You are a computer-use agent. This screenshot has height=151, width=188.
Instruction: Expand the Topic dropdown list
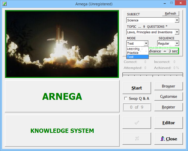coord(177,32)
